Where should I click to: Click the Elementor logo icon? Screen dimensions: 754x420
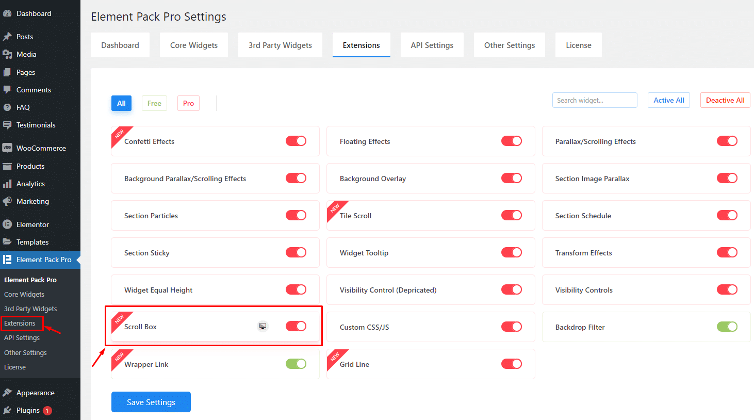[7, 224]
